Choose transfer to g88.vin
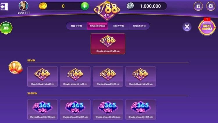The width and height of the screenshot is (218, 123). point(42,77)
